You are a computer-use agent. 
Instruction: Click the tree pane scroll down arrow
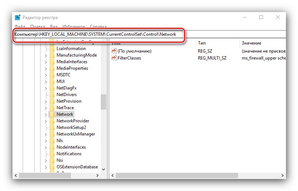pos(104,169)
